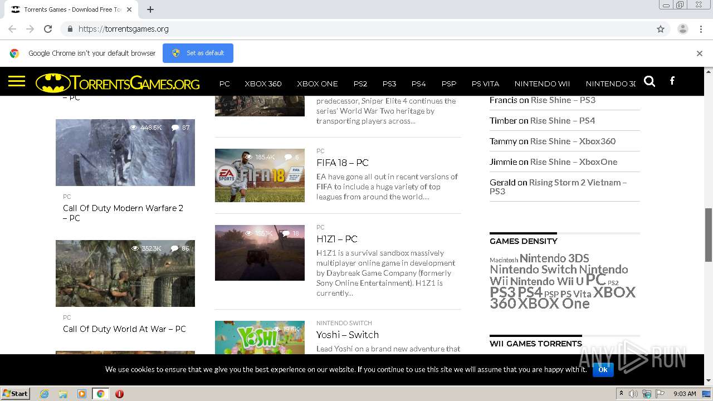
Task: Open the PS4 menu category
Action: [x=418, y=84]
